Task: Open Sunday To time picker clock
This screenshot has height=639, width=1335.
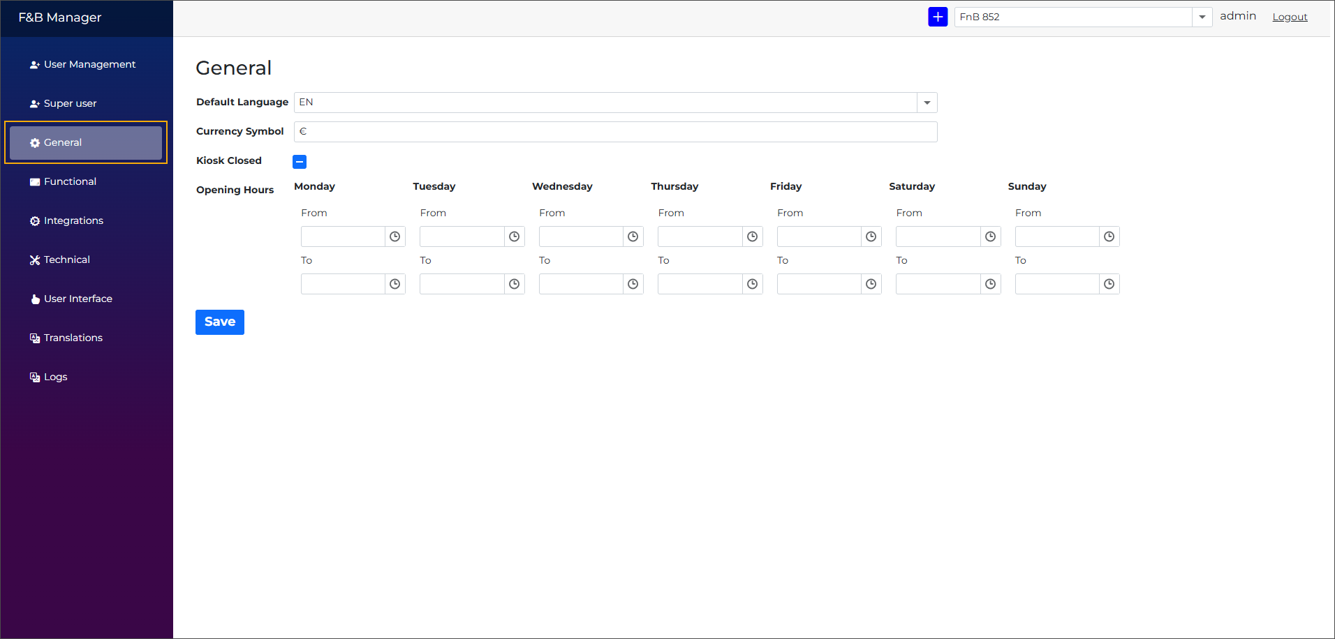Action: point(1109,284)
